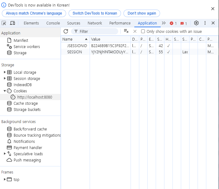Open Notifications background service
Screen dimensions: 219x189
pyautogui.click(x=24, y=141)
